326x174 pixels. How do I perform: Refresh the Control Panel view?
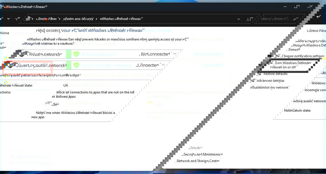click(x=250, y=19)
